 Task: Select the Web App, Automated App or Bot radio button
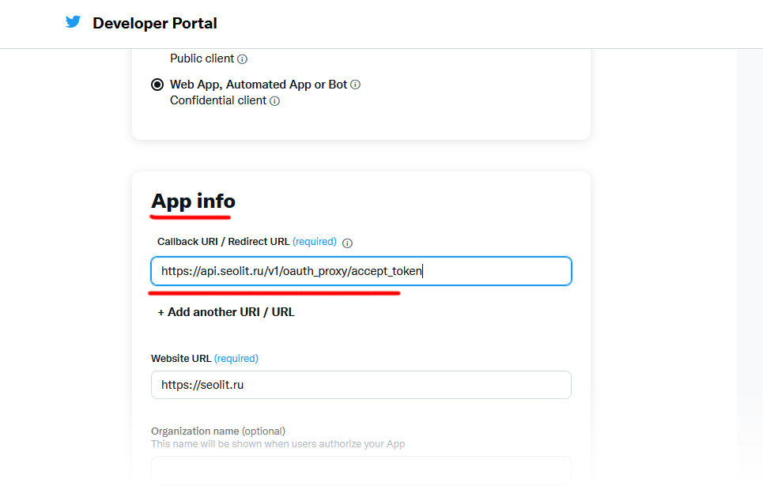point(157,85)
